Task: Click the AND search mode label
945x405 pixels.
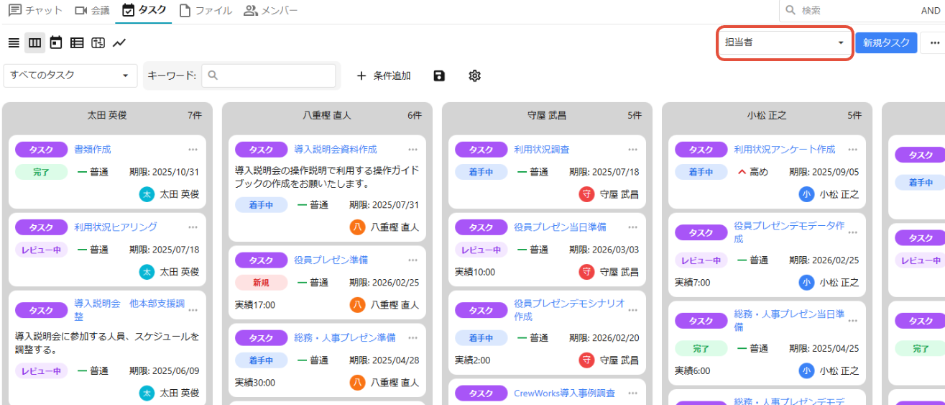Action: click(930, 11)
